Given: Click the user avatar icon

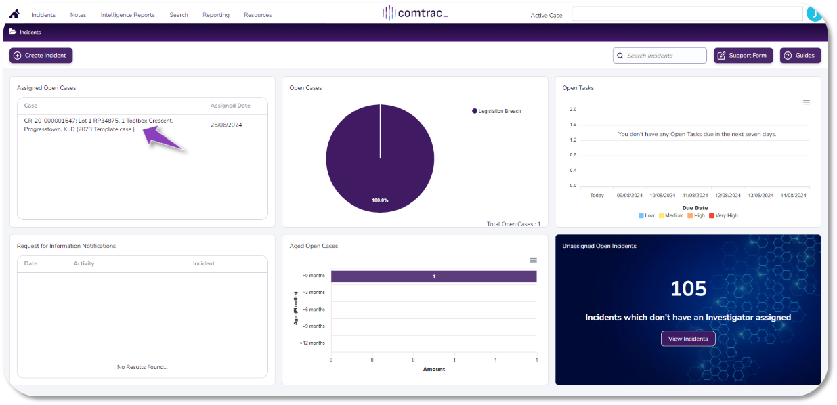Looking at the screenshot, I should [x=815, y=14].
